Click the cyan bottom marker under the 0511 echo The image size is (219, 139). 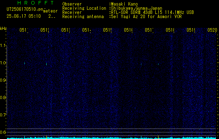(x=25, y=137)
